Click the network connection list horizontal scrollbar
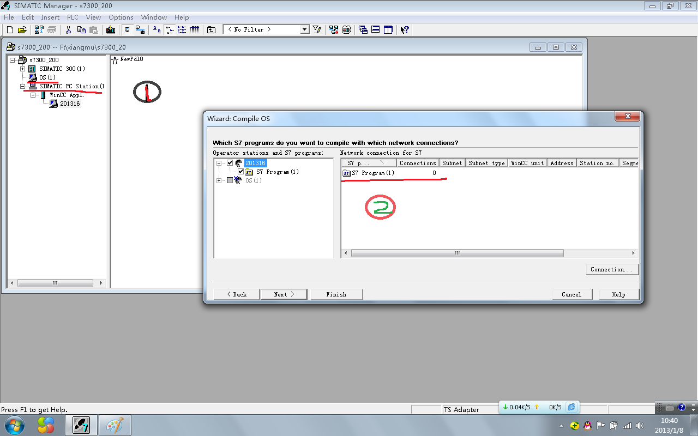The image size is (698, 436). (458, 253)
